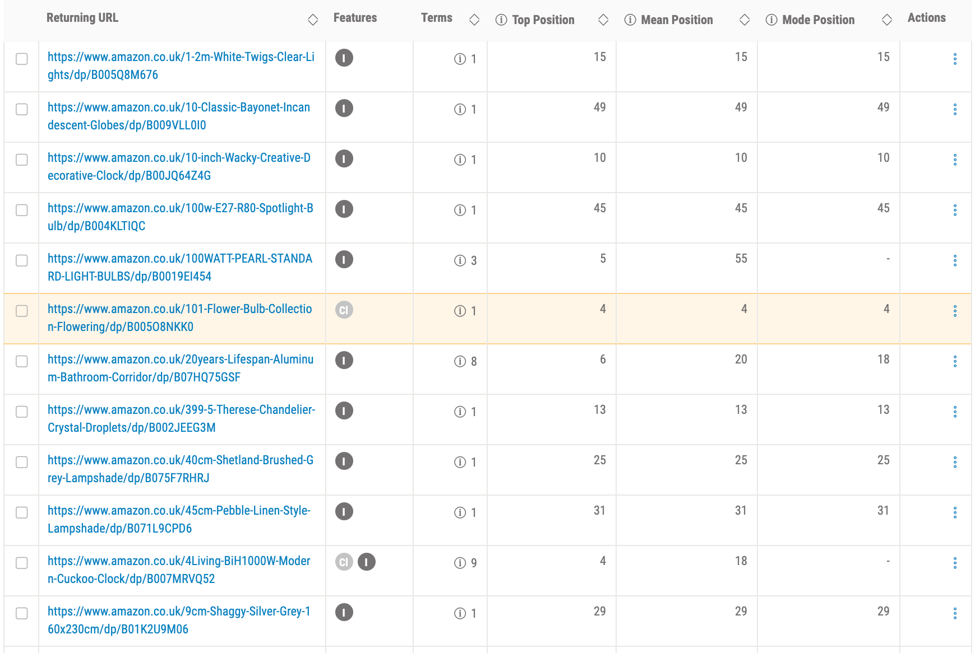This screenshot has width=980, height=653.
Task: Sort by Terms column
Action: pos(474,20)
